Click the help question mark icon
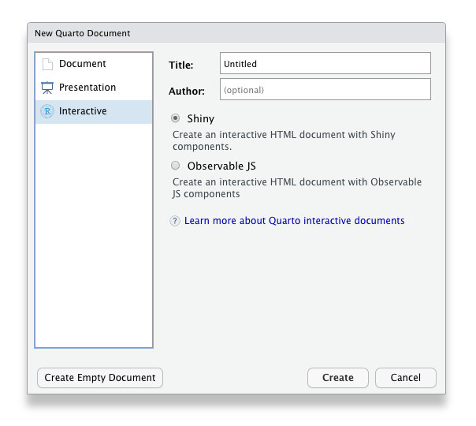 click(175, 221)
